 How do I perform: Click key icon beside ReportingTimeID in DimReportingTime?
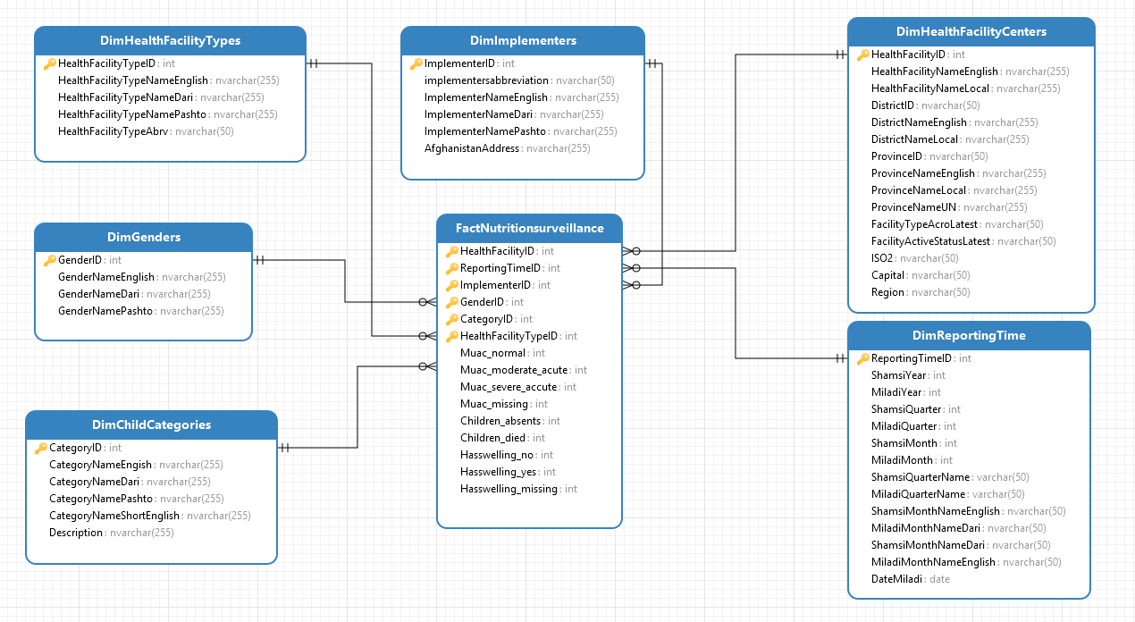[863, 359]
